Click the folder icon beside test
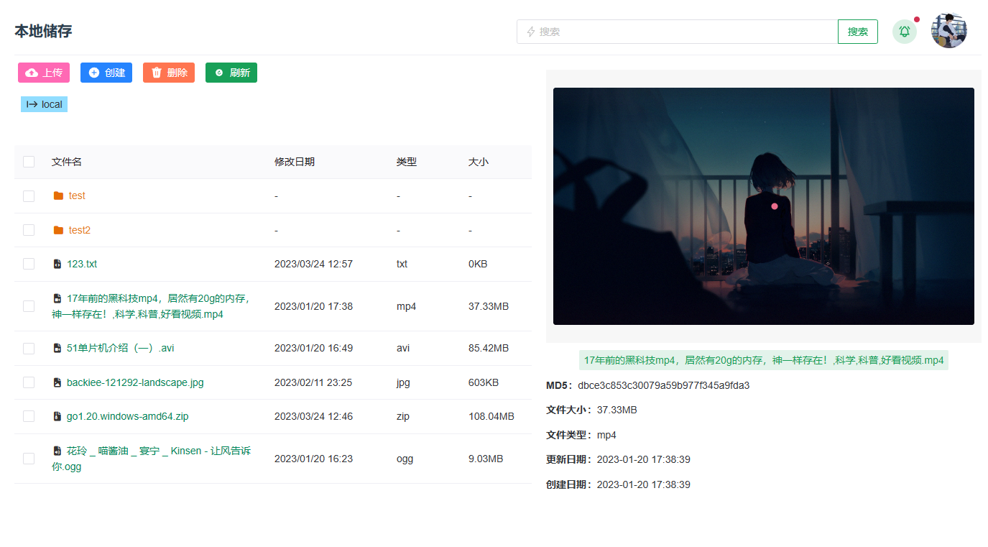 58,196
